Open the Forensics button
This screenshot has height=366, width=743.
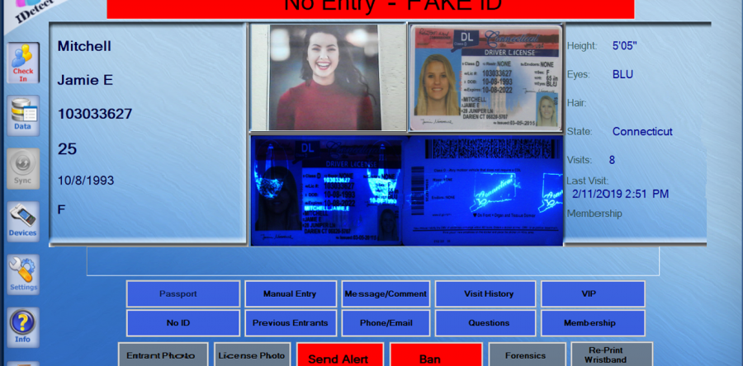[x=528, y=356]
